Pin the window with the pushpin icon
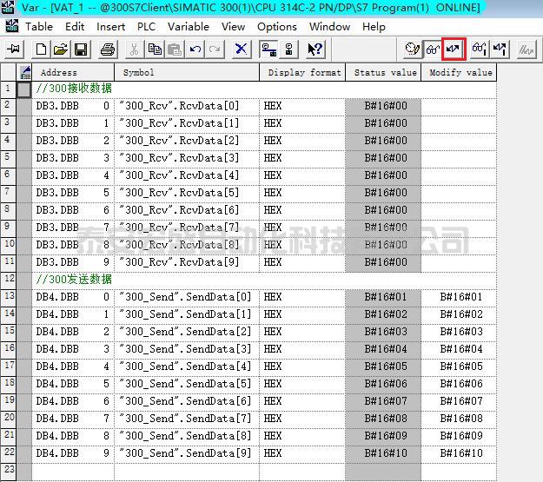Image resolution: width=543 pixels, height=482 pixels. (14, 50)
